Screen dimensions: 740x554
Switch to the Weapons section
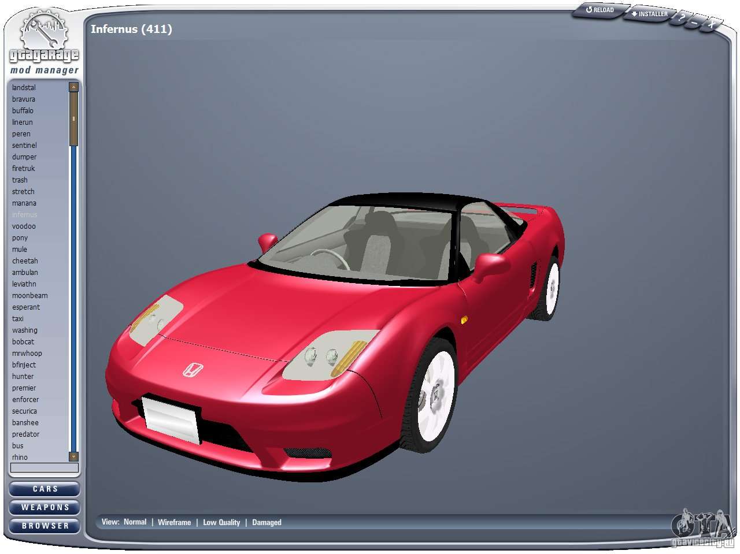[45, 508]
